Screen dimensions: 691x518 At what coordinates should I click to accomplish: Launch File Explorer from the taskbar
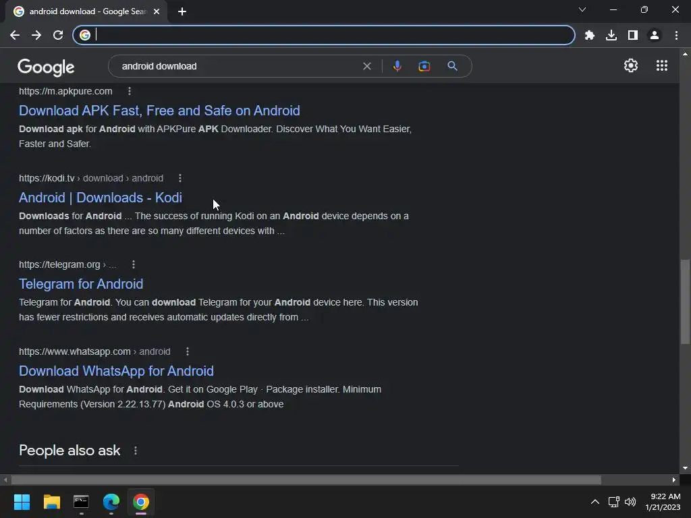pos(51,502)
